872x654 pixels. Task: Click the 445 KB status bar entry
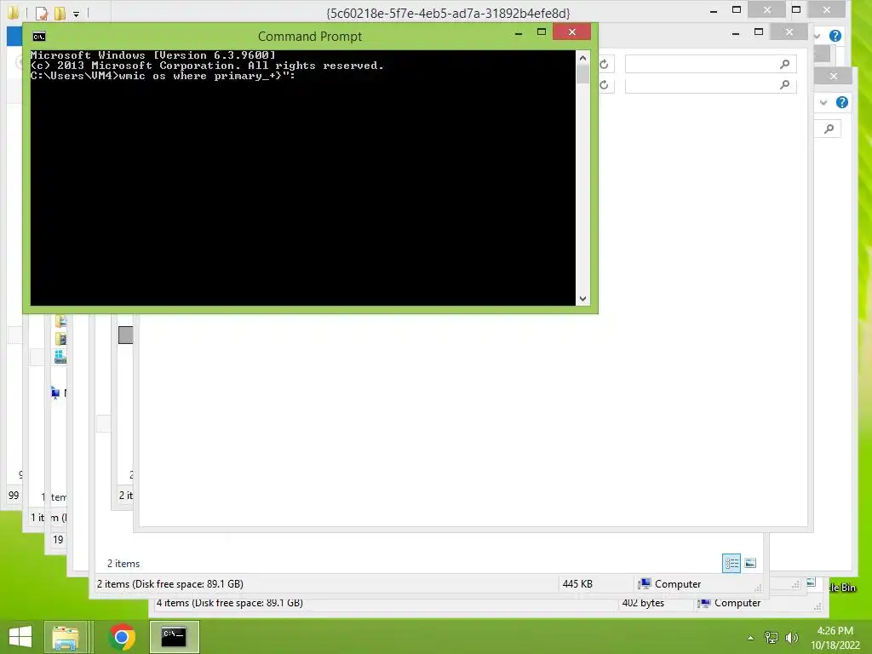[x=577, y=584]
